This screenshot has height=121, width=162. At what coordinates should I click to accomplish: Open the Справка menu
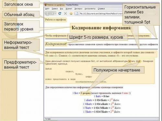click(101, 9)
